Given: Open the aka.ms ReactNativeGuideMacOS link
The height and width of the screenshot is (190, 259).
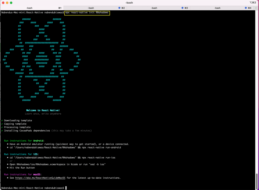Looking at the screenshot, I should click(40, 178).
